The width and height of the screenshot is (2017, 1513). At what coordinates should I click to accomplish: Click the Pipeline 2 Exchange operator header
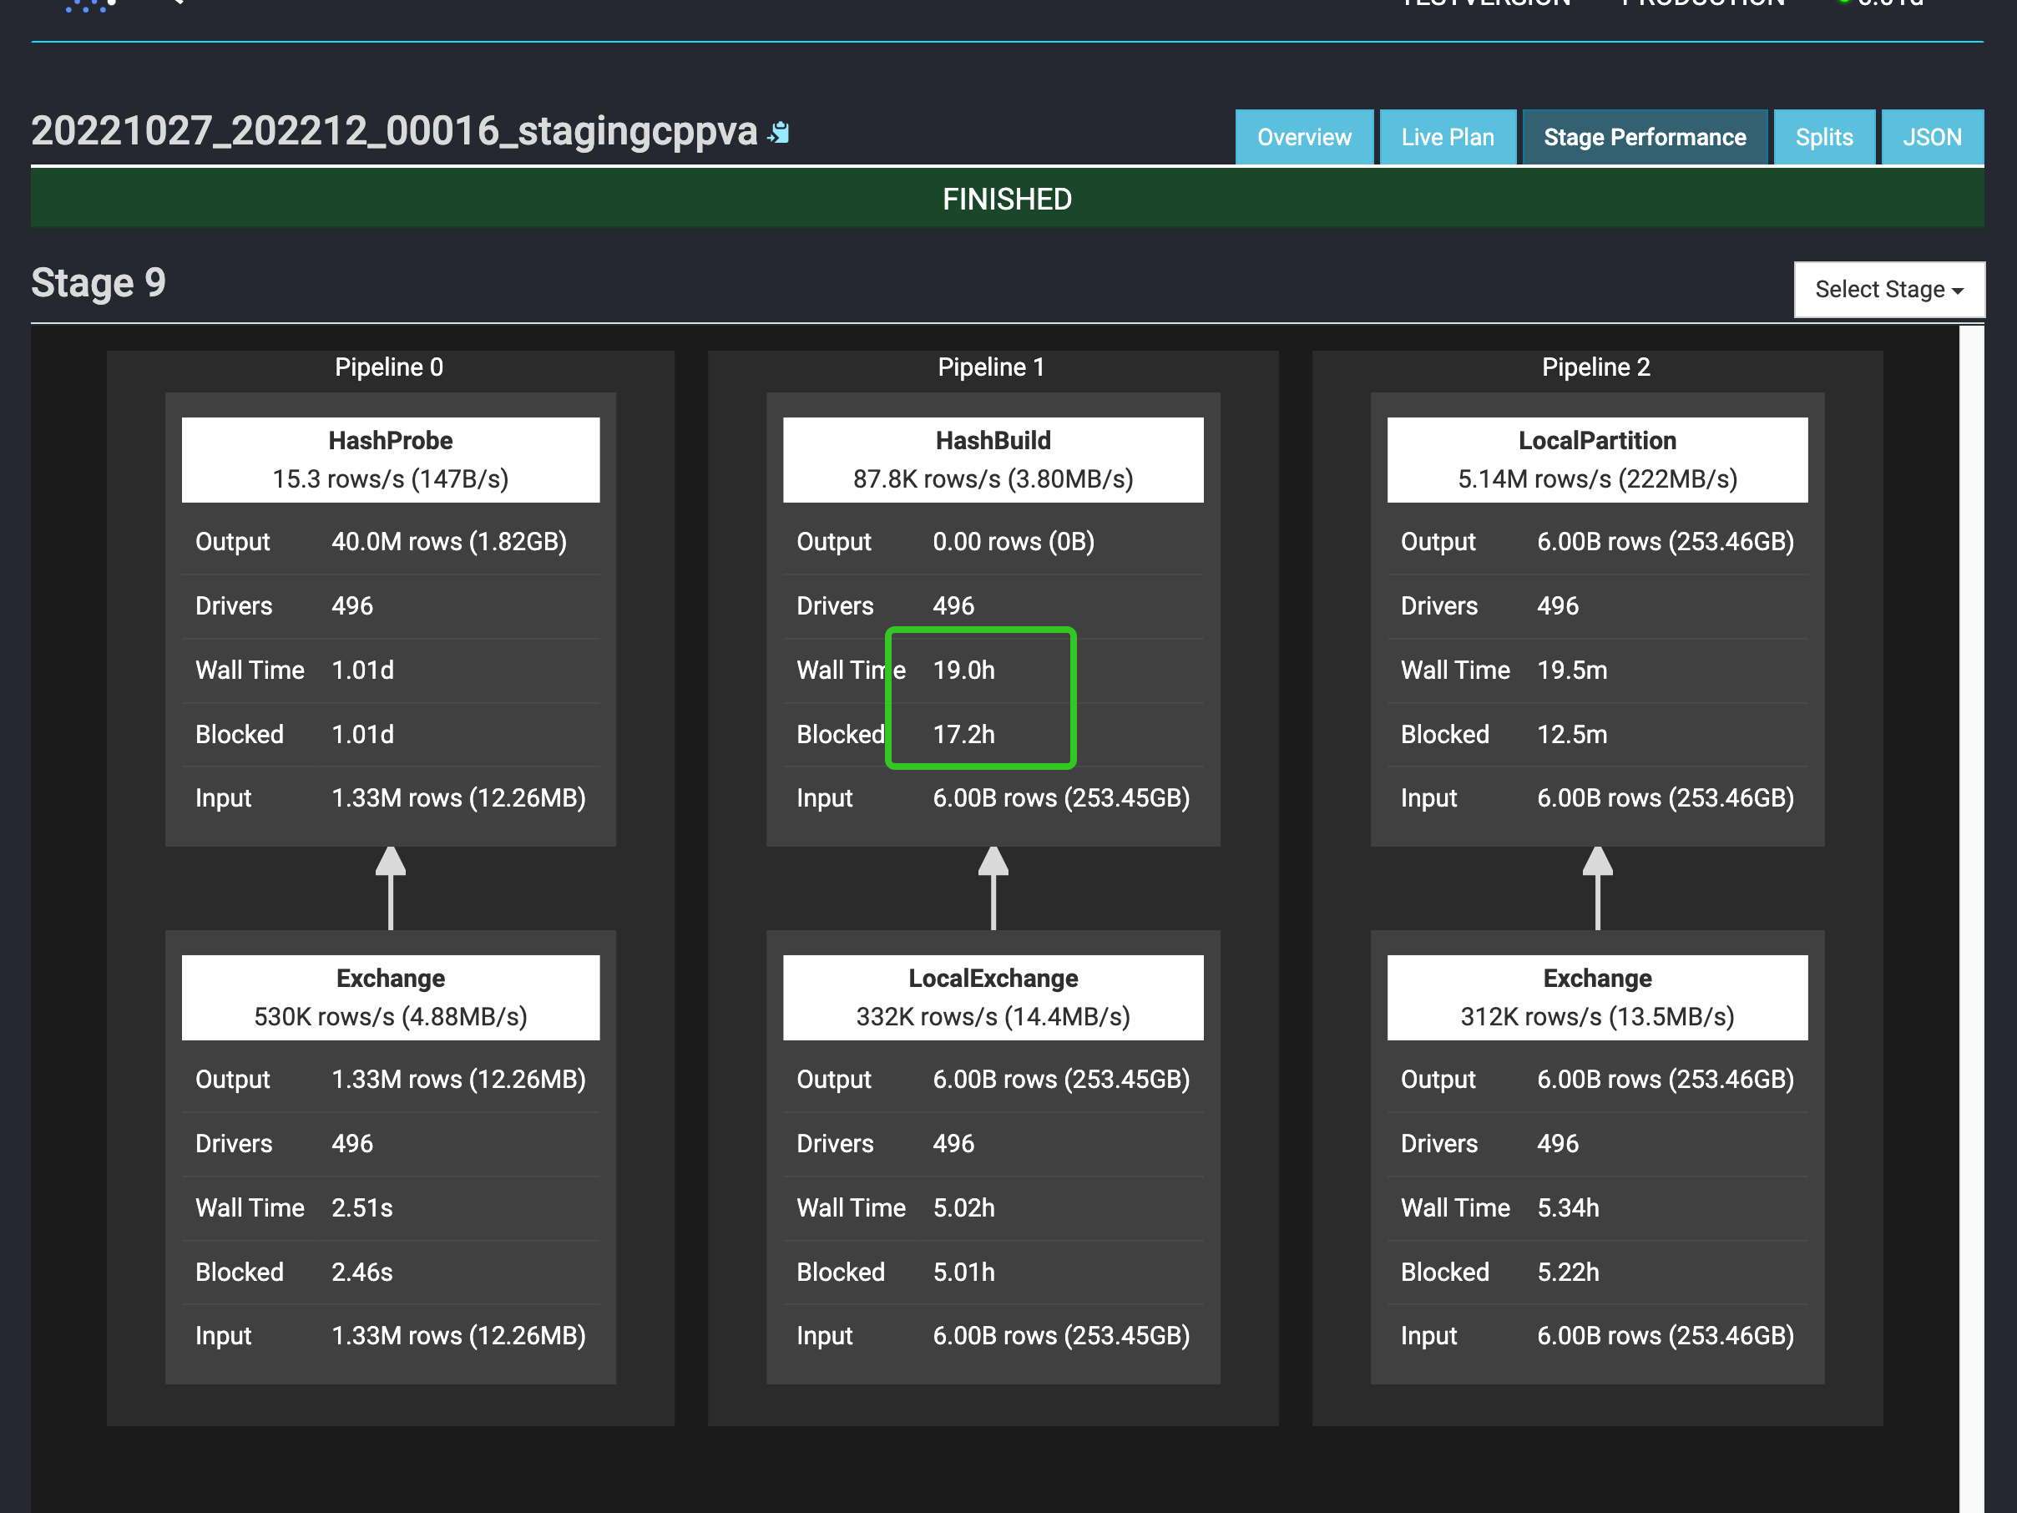[1596, 997]
